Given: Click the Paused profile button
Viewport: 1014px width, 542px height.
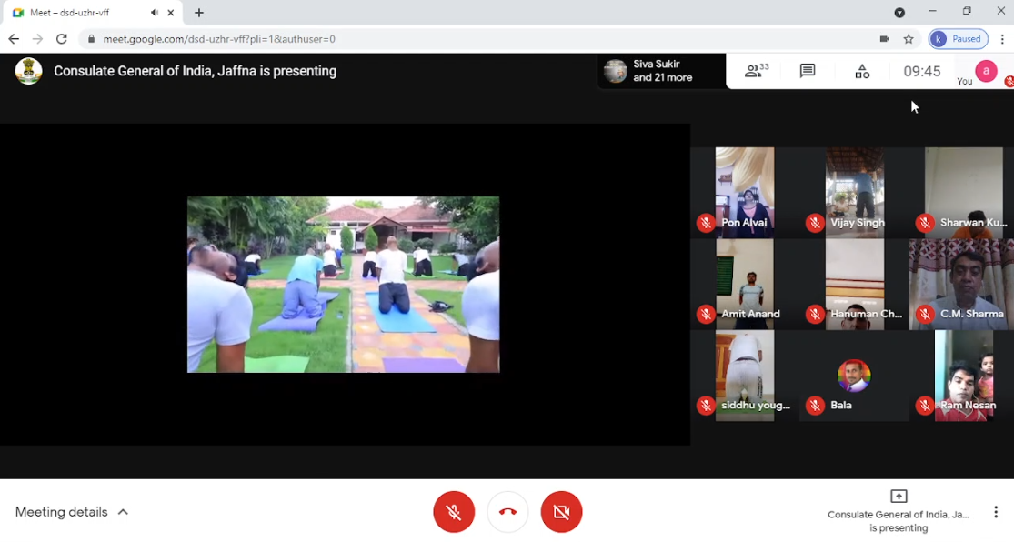Looking at the screenshot, I should [x=959, y=39].
